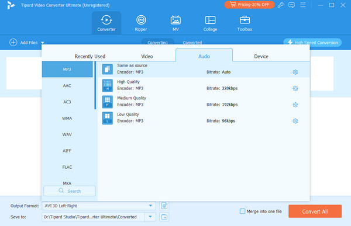Open the hamburger menu in title bar
351x226 pixels.
(303, 5)
